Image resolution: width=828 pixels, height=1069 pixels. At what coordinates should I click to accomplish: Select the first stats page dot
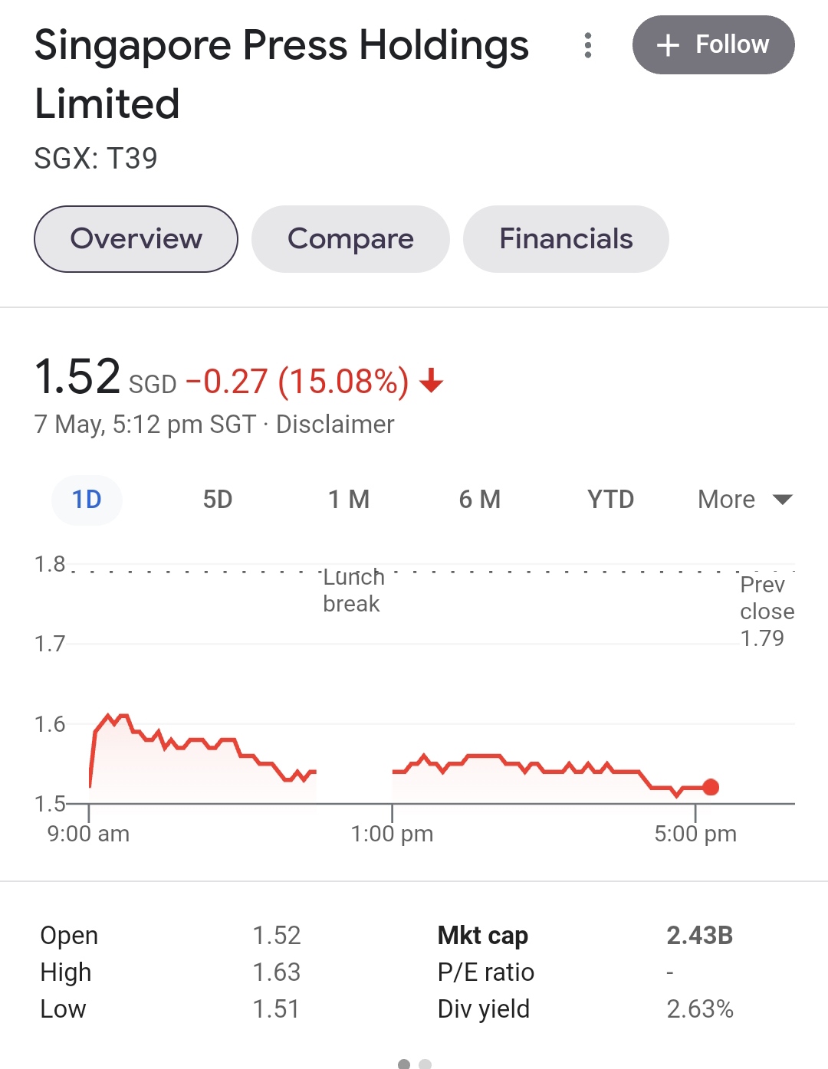[x=404, y=1064]
